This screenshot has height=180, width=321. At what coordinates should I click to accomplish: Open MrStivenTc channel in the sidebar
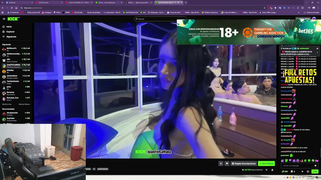point(16,49)
